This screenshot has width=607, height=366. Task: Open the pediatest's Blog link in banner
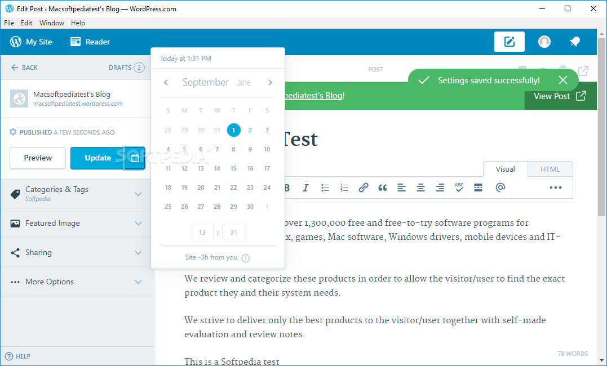(314, 96)
